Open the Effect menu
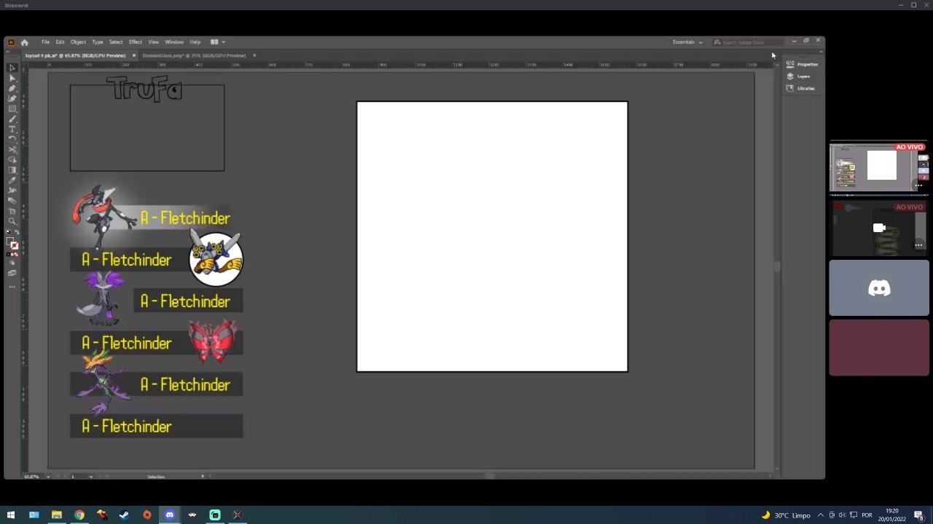This screenshot has height=524, width=933. pos(136,42)
